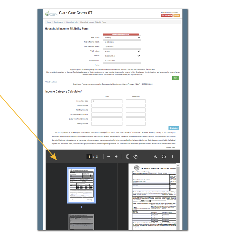Viewport: 225px width, 250px height.
Task: Open the Reason dropdown
Action: tap(122, 56)
